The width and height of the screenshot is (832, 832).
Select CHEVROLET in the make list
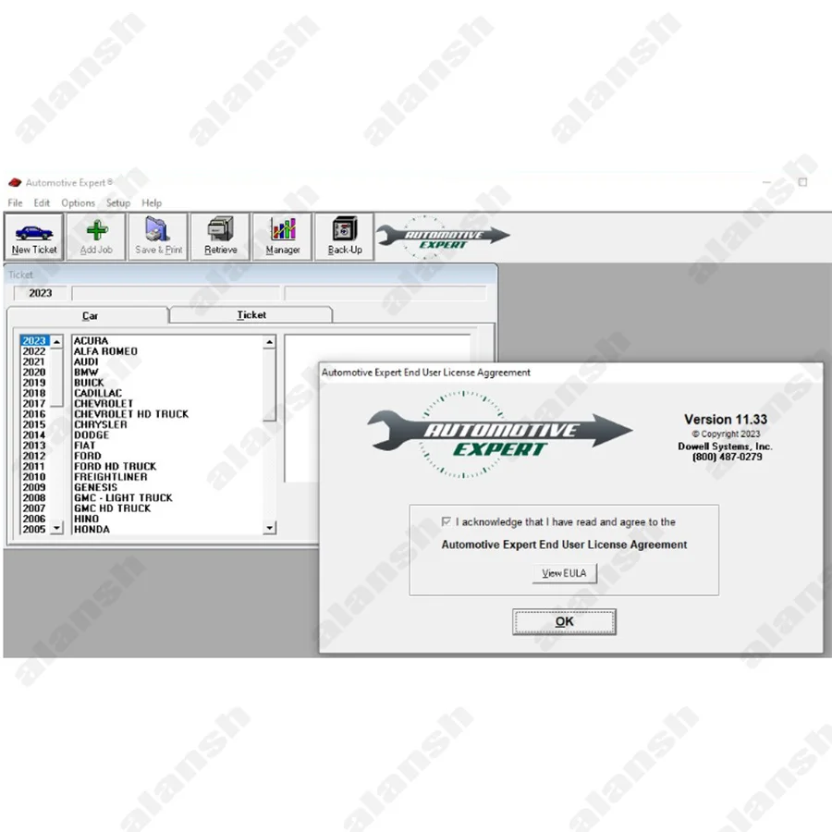[104, 404]
